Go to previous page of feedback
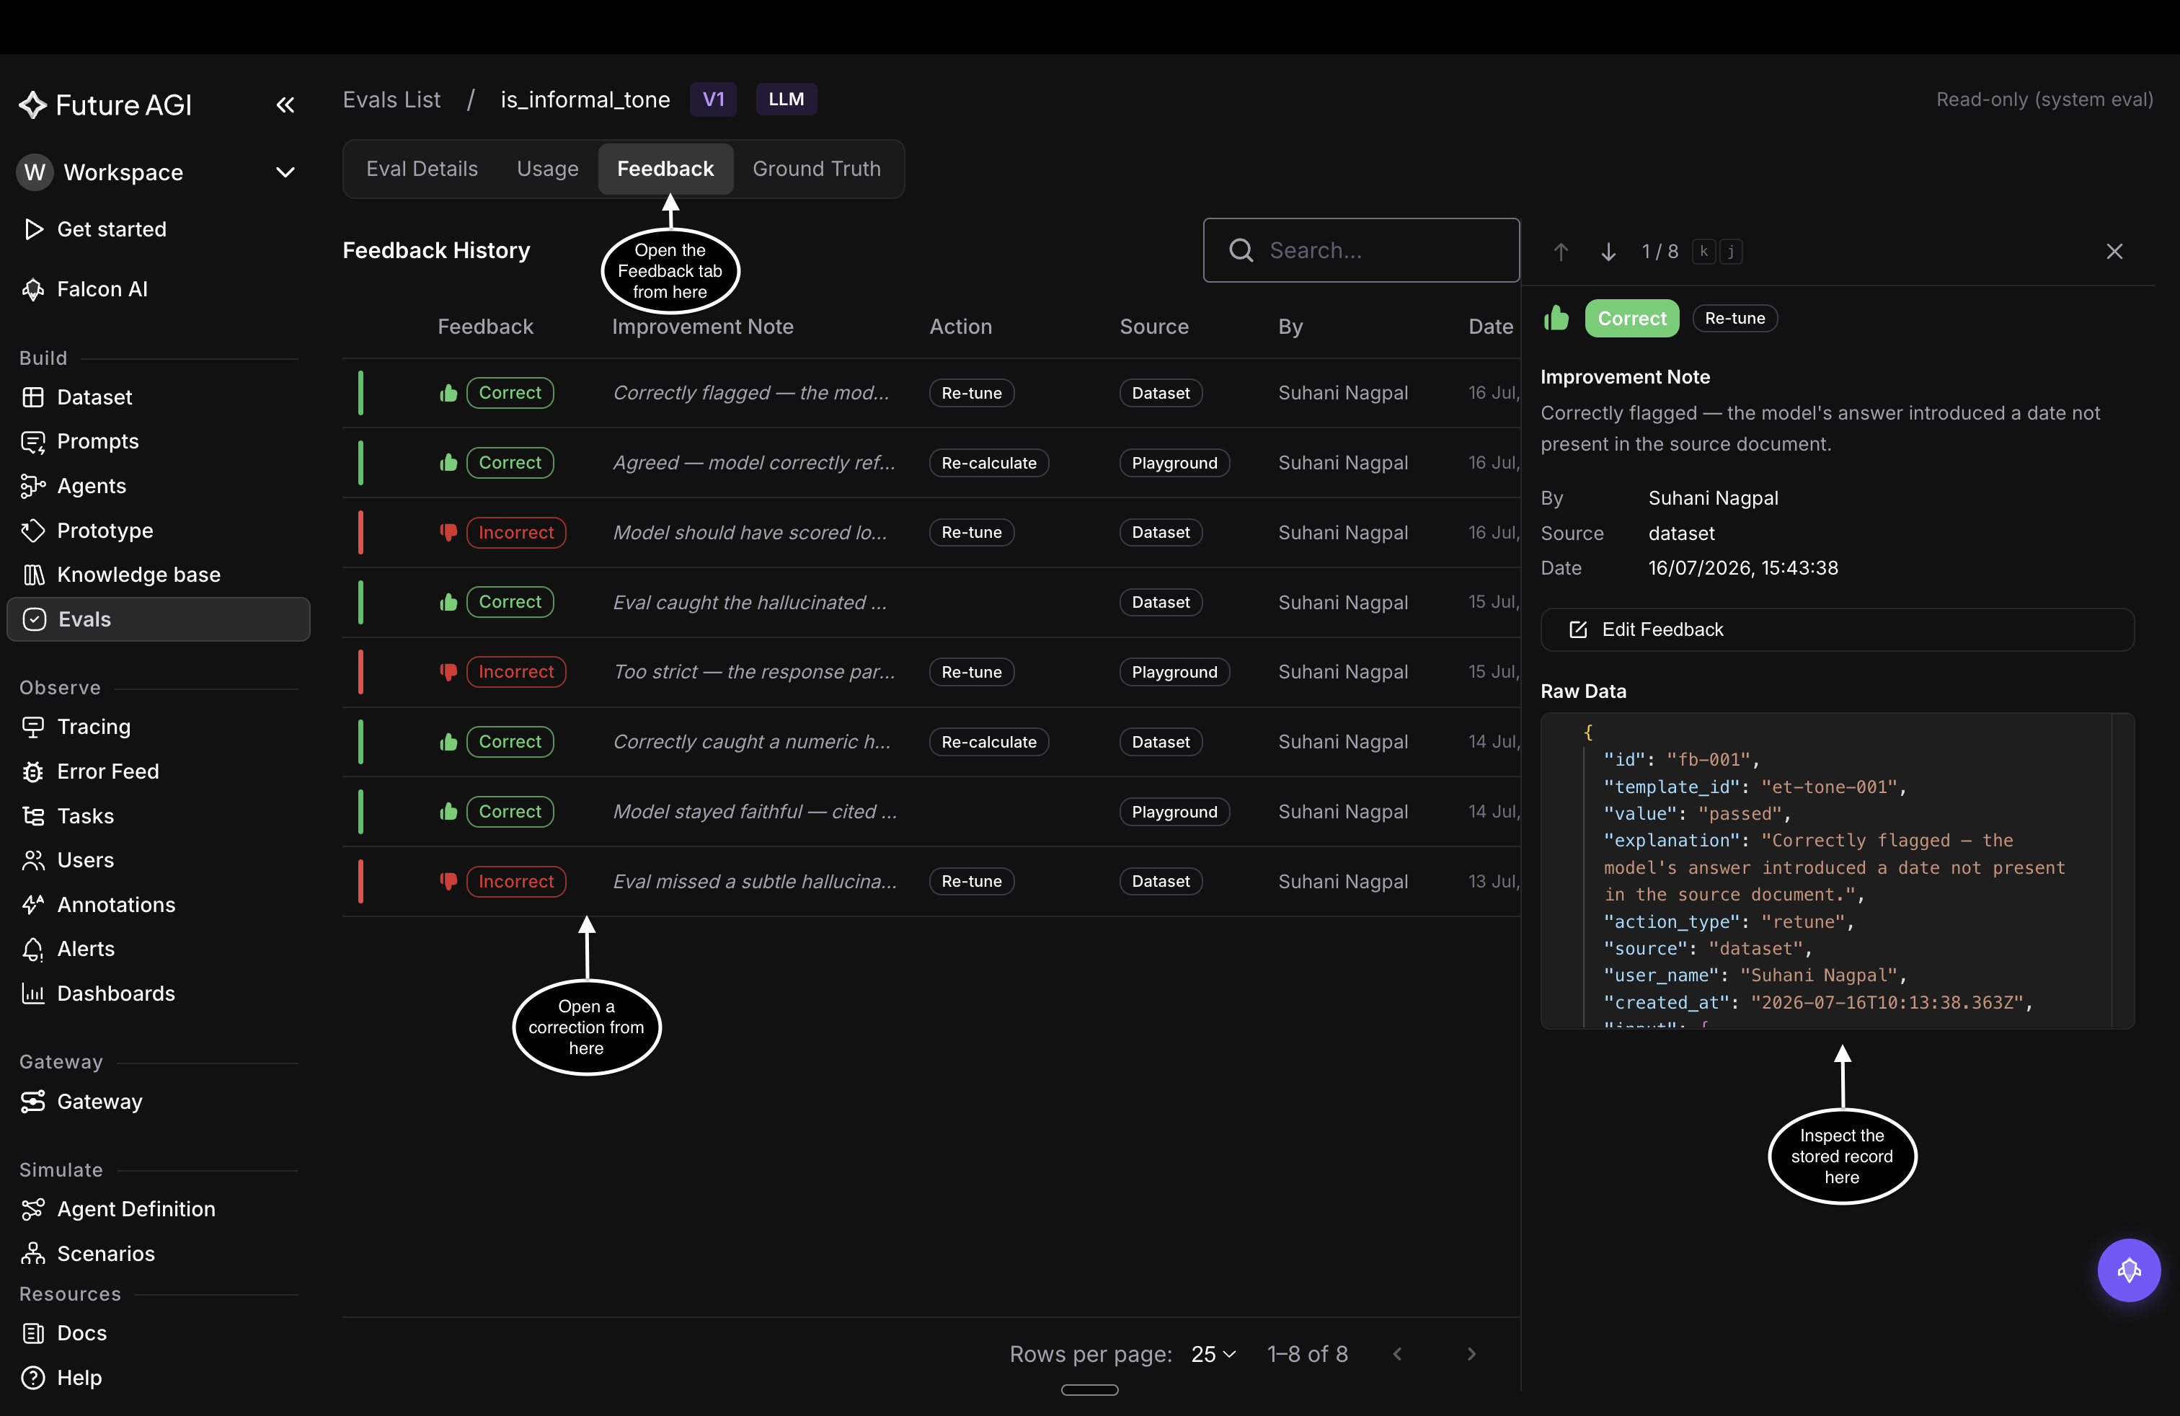 1398,1355
